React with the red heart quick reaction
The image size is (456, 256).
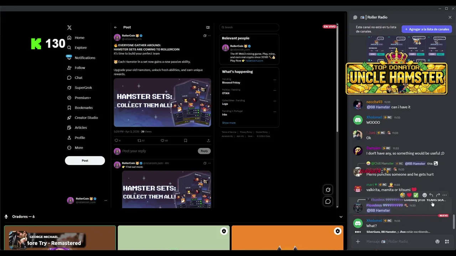point(409,195)
